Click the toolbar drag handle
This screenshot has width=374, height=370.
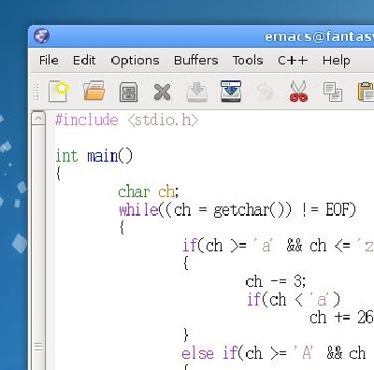click(x=36, y=92)
